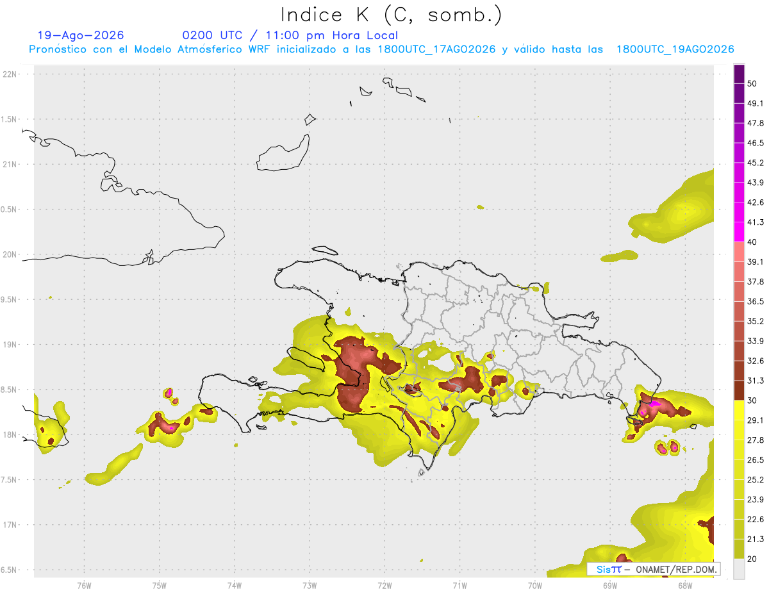Viewport: 769px width, 594px height.
Task: Click the colorbar value "42.6"
Action: (756, 202)
